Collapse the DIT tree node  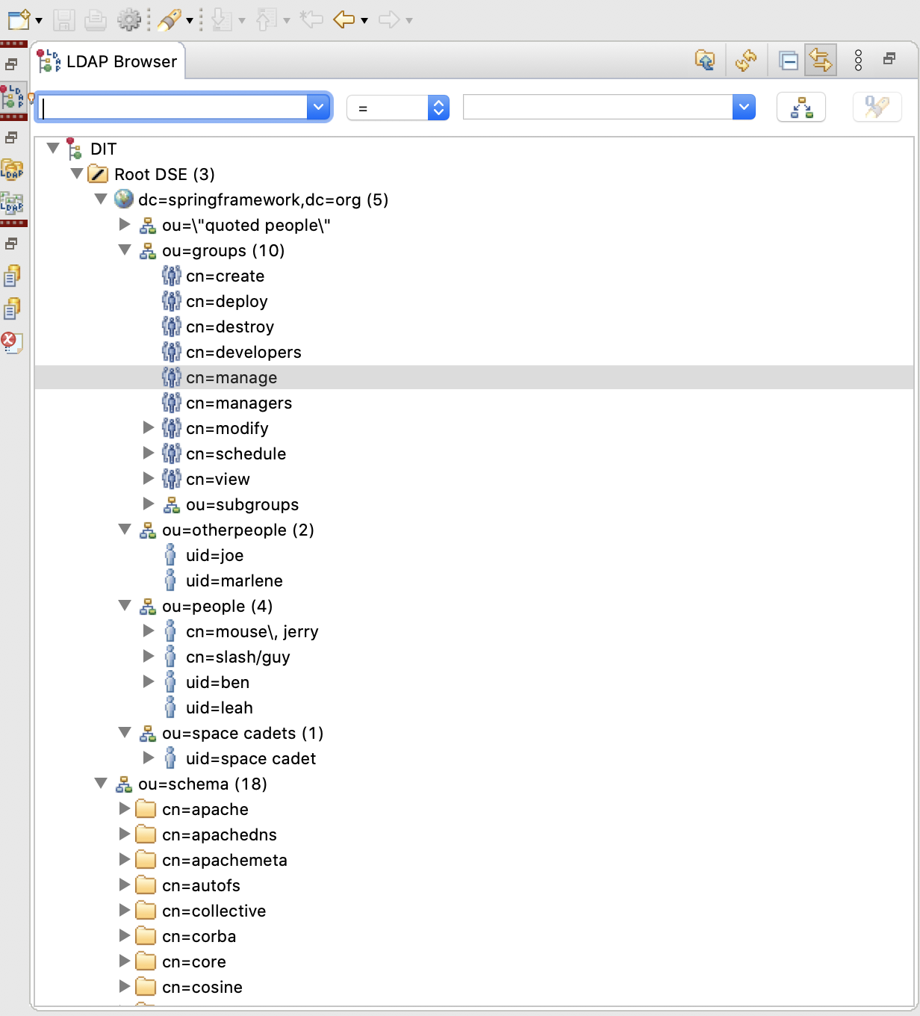pos(53,149)
